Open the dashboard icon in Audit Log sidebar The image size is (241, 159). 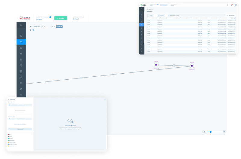click(x=142, y=15)
